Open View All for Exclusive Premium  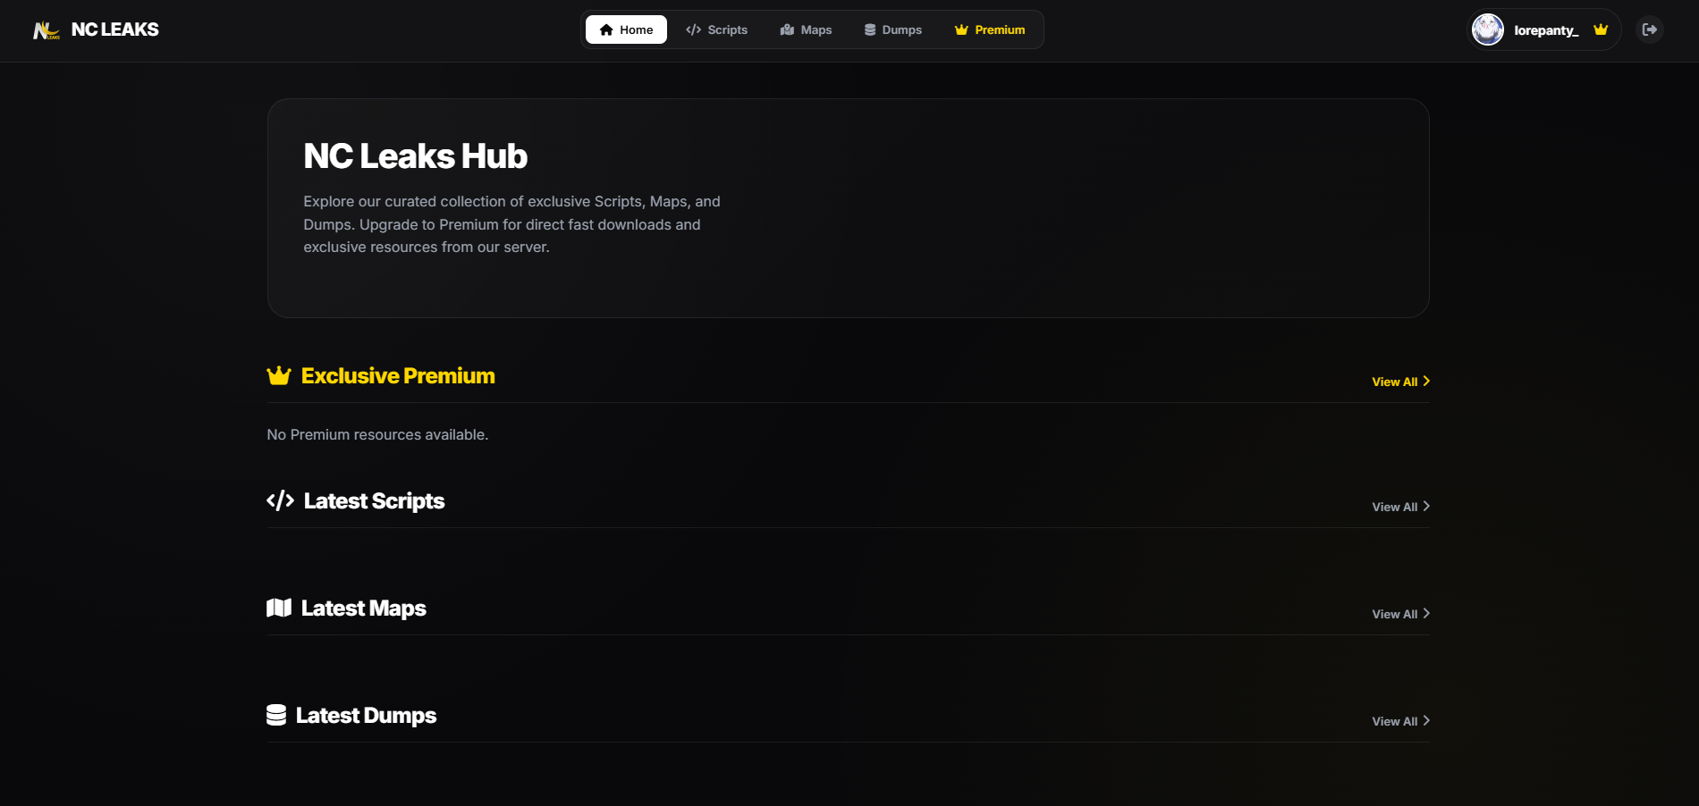point(1393,382)
